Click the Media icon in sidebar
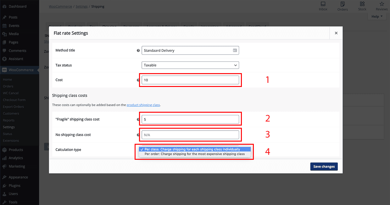The width and height of the screenshot is (390, 205). 4,34
